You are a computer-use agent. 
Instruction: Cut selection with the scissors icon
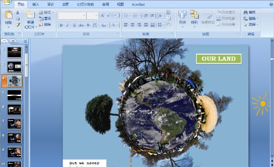point(18,13)
